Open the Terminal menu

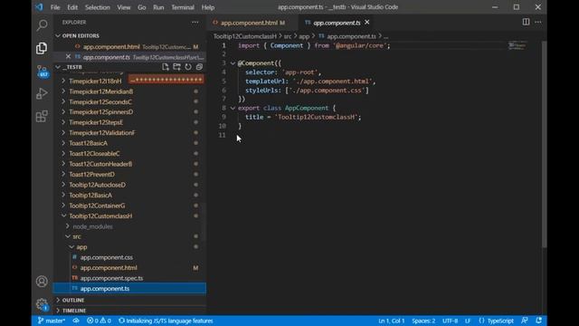(183, 7)
